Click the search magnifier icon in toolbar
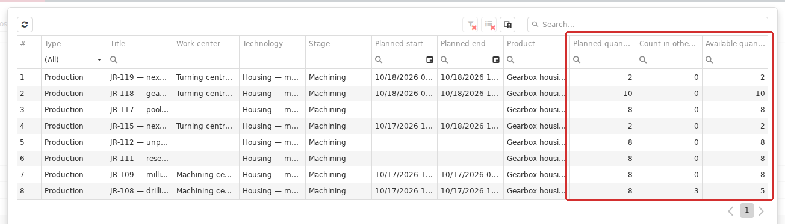 [x=535, y=25]
